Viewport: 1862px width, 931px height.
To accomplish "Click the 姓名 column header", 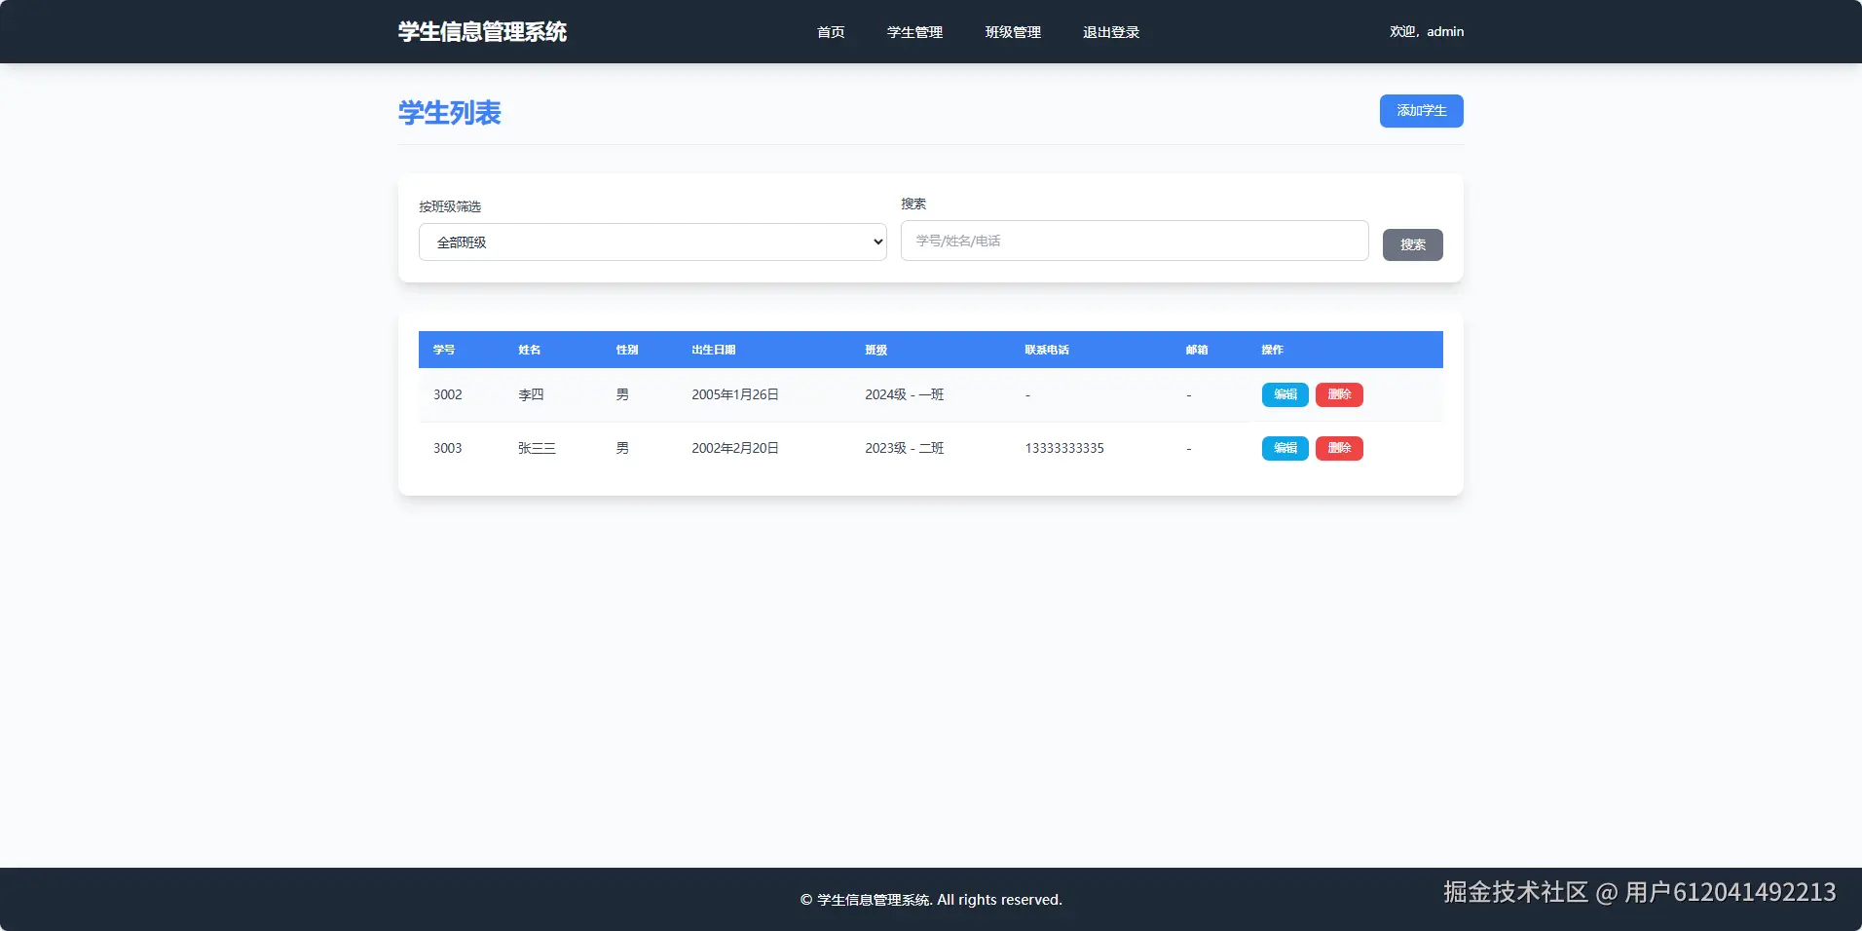I will click(x=529, y=350).
